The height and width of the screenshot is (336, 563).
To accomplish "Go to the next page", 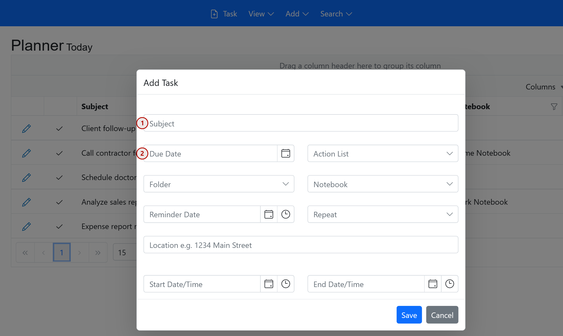I will [x=79, y=253].
